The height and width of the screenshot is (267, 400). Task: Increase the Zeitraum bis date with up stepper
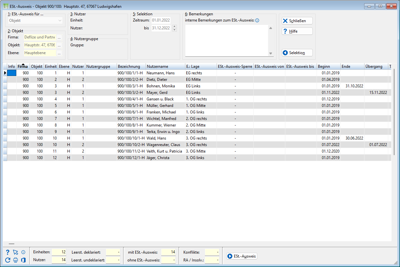click(174, 27)
